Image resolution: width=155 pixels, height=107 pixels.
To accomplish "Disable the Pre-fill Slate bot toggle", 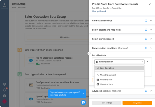I will coord(38,64).
